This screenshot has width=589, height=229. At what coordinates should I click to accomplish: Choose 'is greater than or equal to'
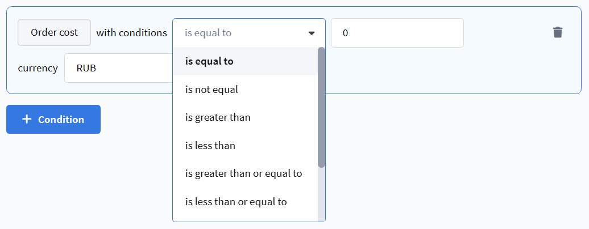[x=244, y=173]
